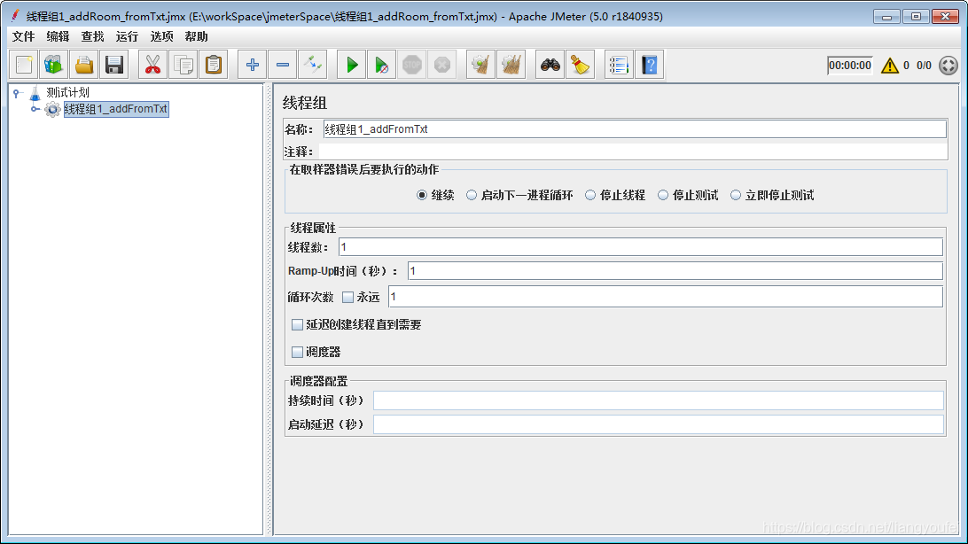This screenshot has width=968, height=544.
Task: Collapse all nodes with minus icon
Action: click(282, 65)
